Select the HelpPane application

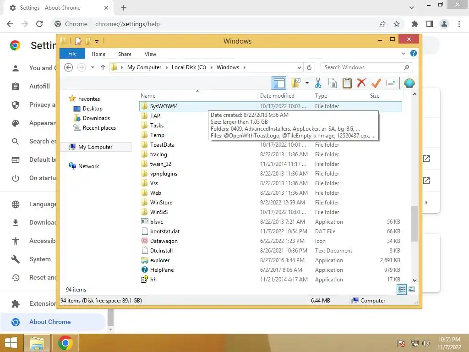(270, 270)
